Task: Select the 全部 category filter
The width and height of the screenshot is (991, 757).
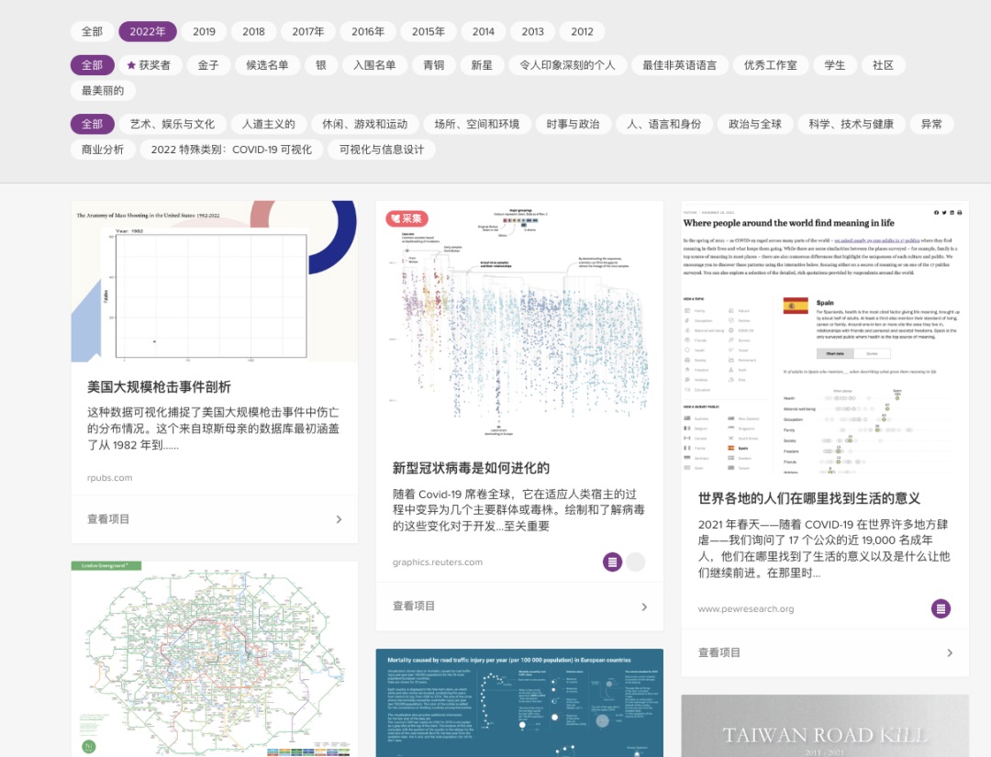Action: pyautogui.click(x=93, y=124)
